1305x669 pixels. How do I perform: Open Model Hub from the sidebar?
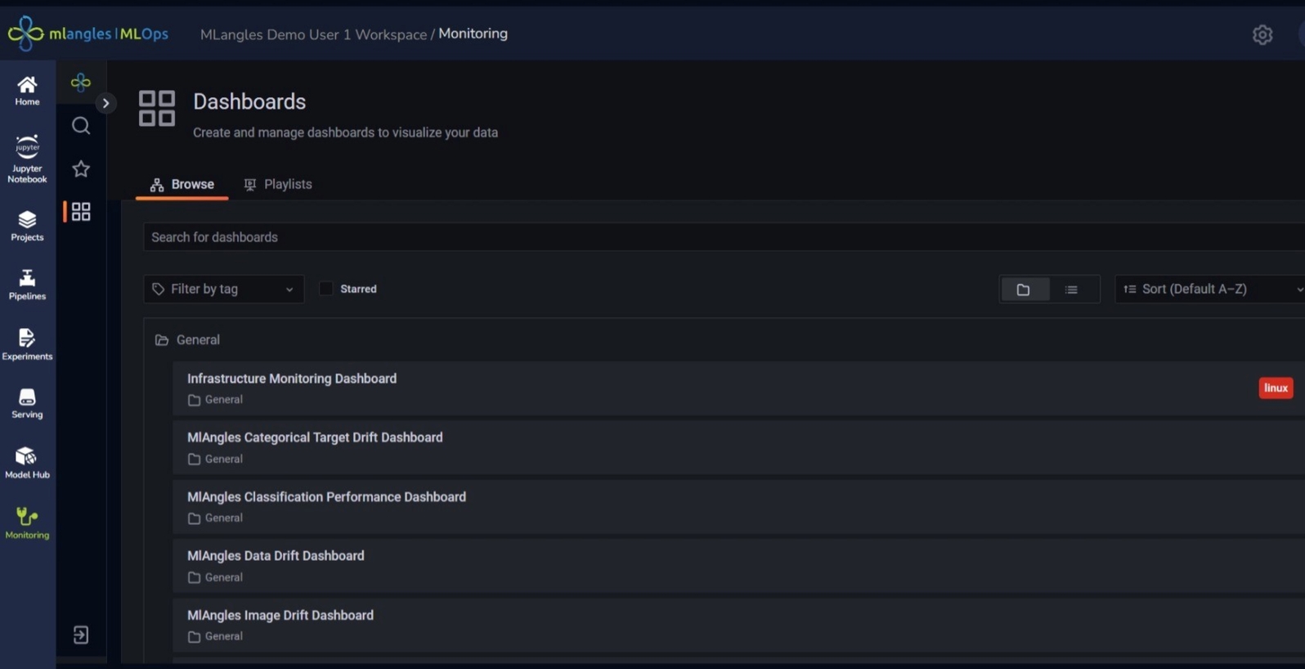coord(27,463)
